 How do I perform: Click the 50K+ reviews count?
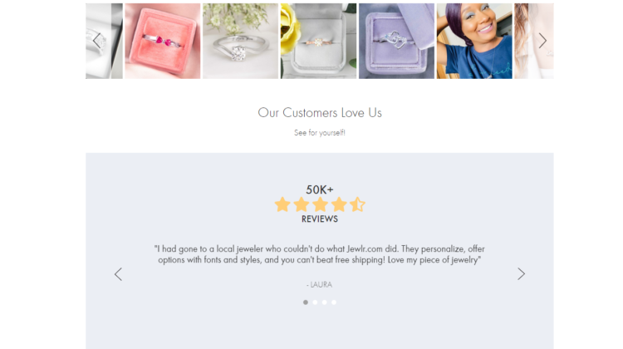click(320, 189)
